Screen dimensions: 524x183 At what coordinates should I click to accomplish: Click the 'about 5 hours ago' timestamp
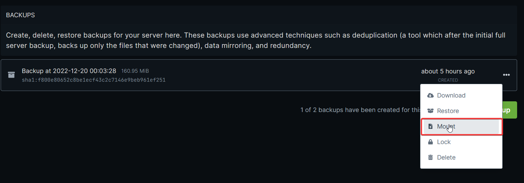tap(448, 71)
